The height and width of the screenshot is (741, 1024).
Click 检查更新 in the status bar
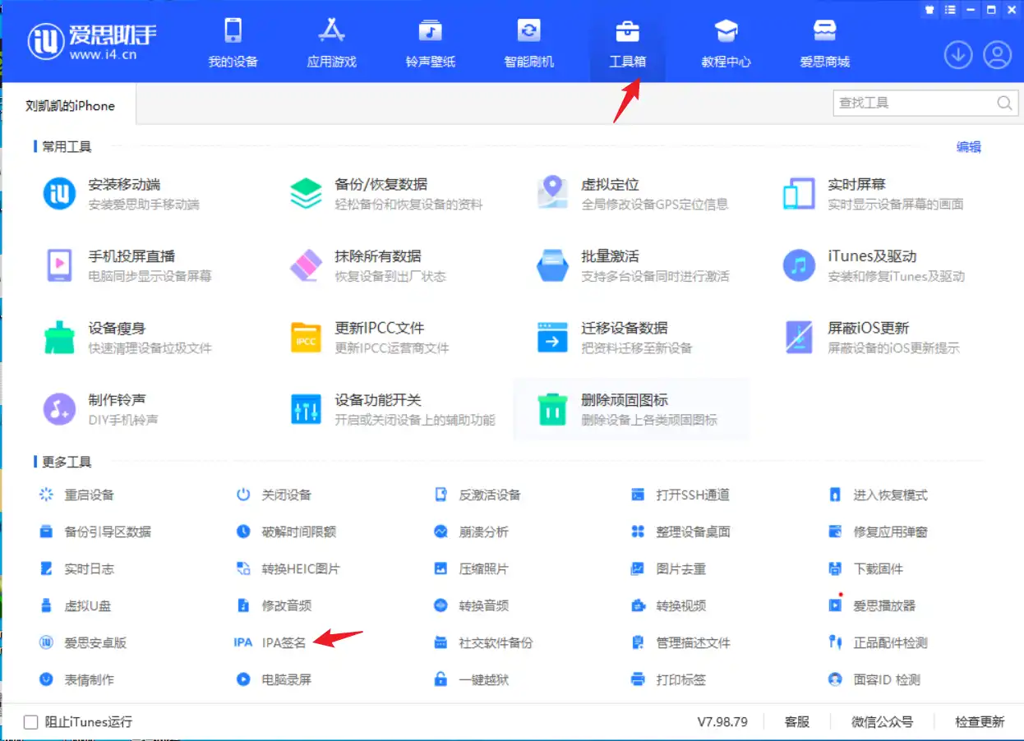tap(979, 722)
